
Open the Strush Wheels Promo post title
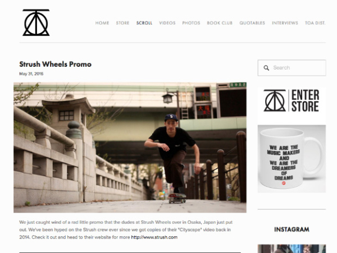pyautogui.click(x=56, y=64)
